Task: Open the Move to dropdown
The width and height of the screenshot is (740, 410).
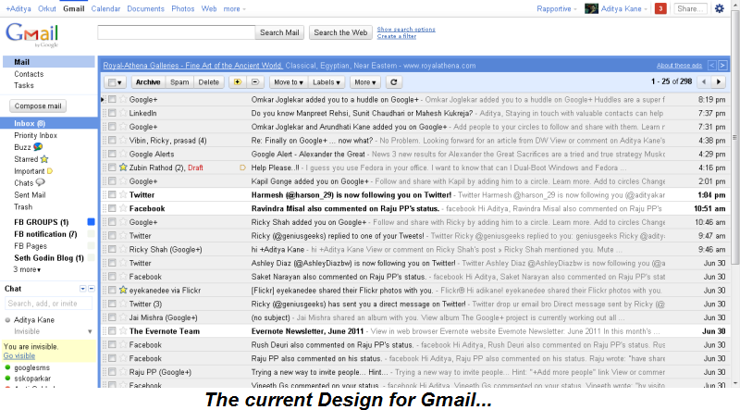Action: pyautogui.click(x=289, y=82)
